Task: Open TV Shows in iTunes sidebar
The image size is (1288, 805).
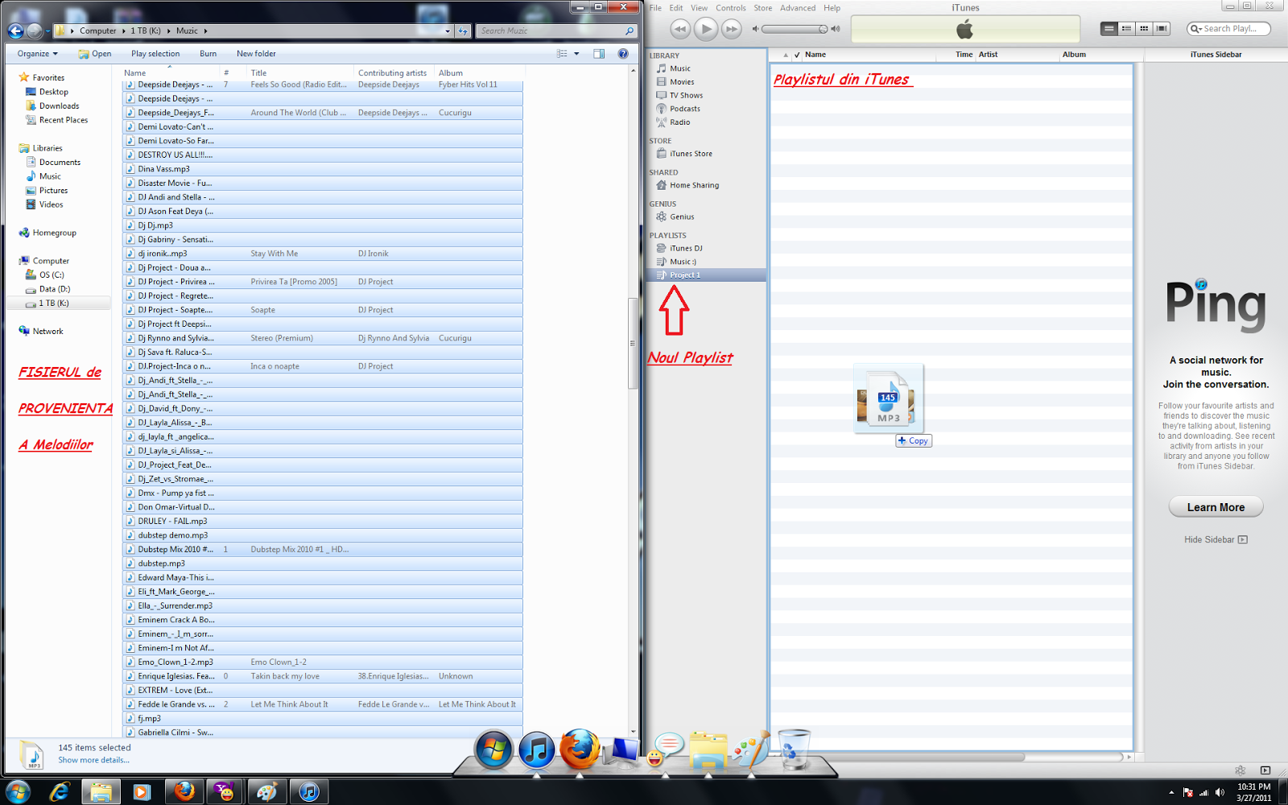Action: click(686, 95)
